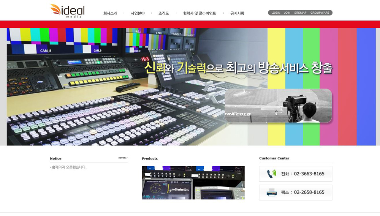Open the GROUPWARE link
Image resolution: width=380 pixels, height=216 pixels.
point(320,13)
